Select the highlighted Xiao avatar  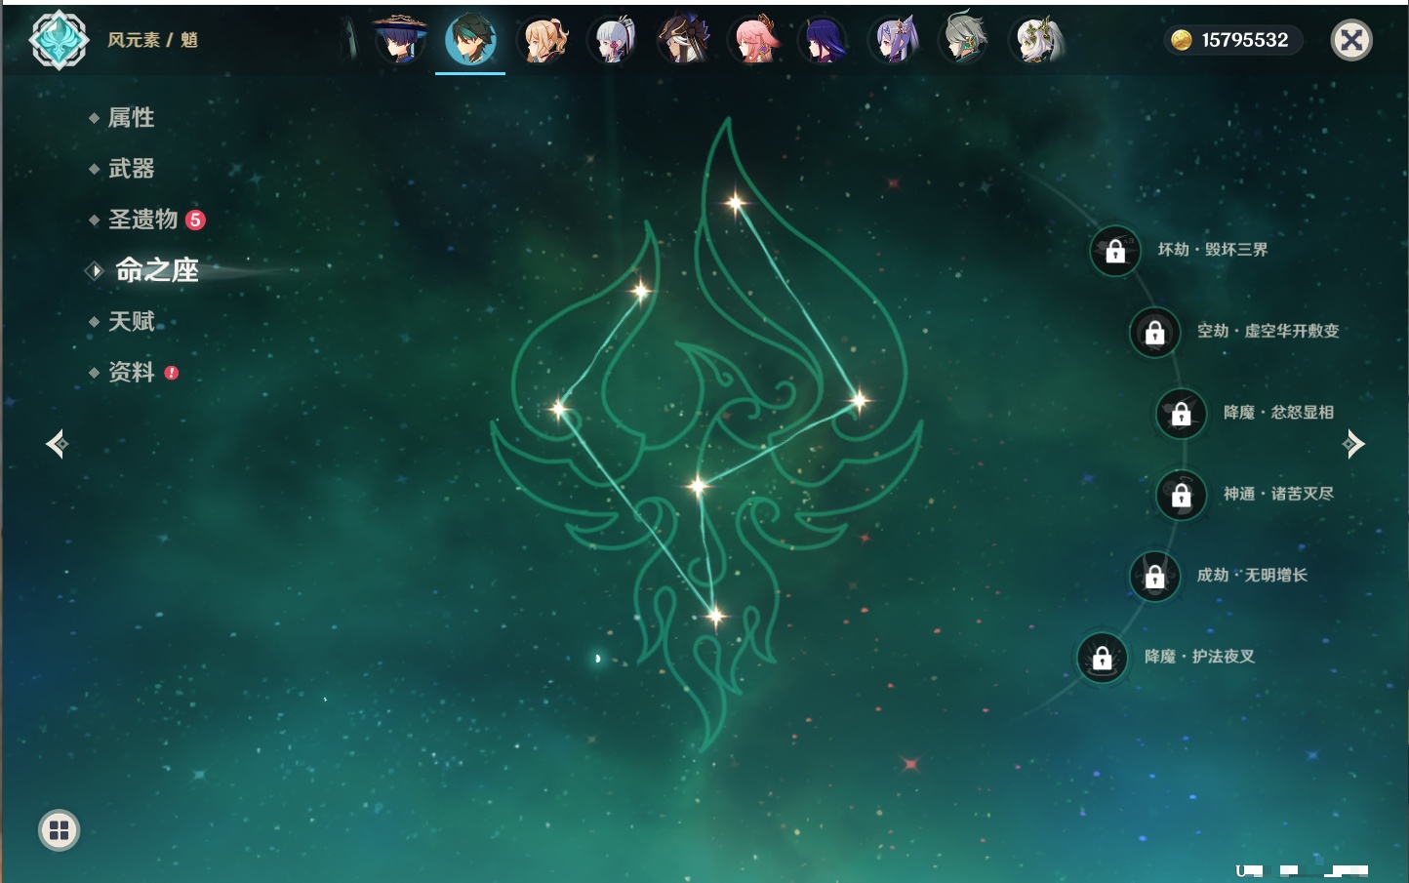[x=470, y=40]
